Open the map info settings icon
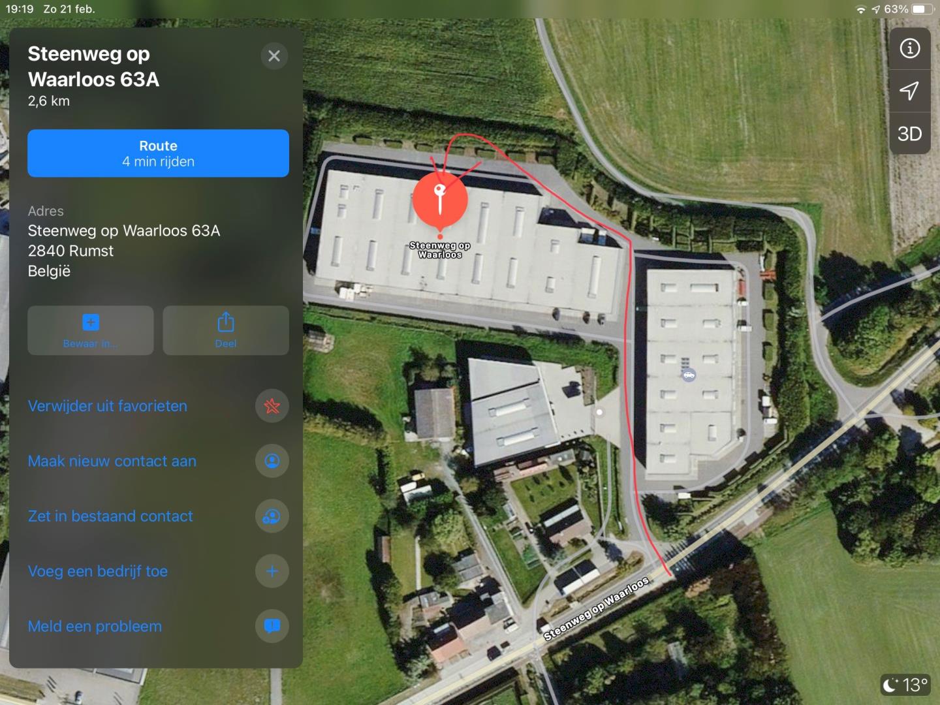This screenshot has height=705, width=940. point(909,48)
